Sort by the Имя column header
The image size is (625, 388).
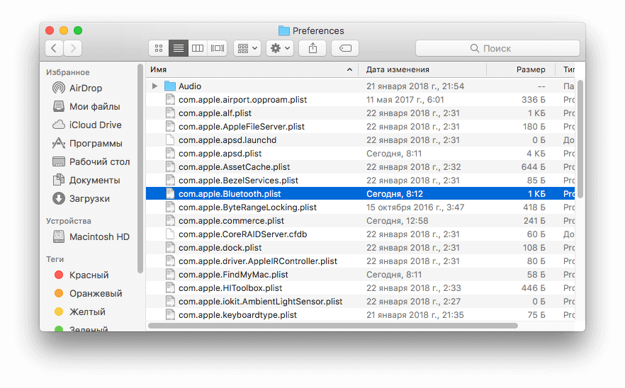248,69
